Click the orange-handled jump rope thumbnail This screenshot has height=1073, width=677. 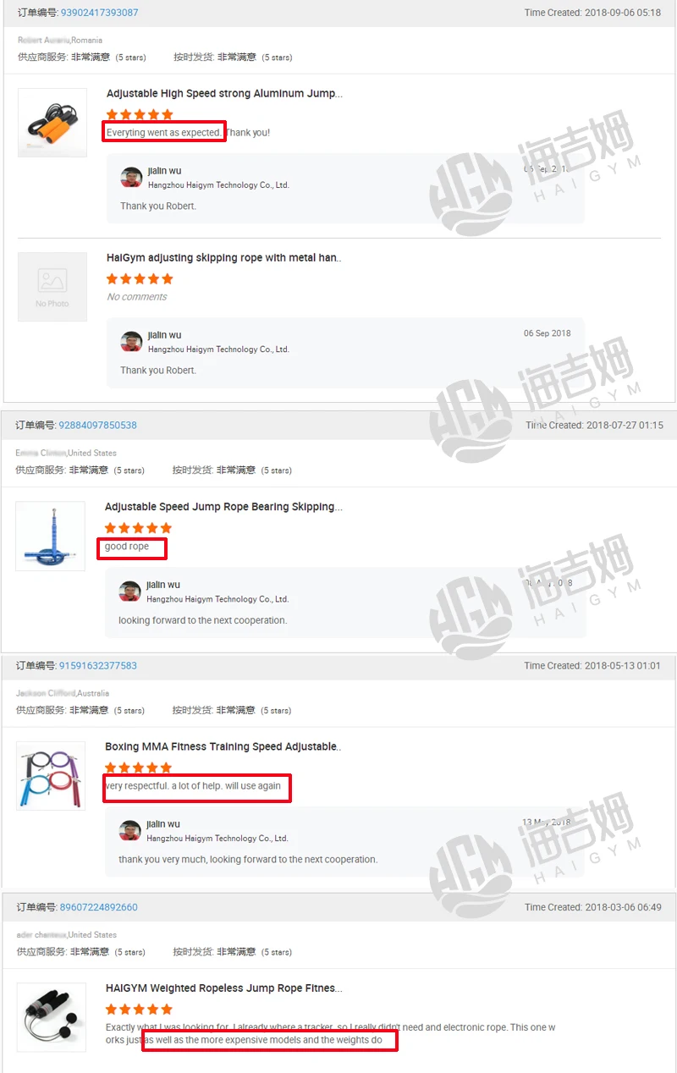[52, 123]
